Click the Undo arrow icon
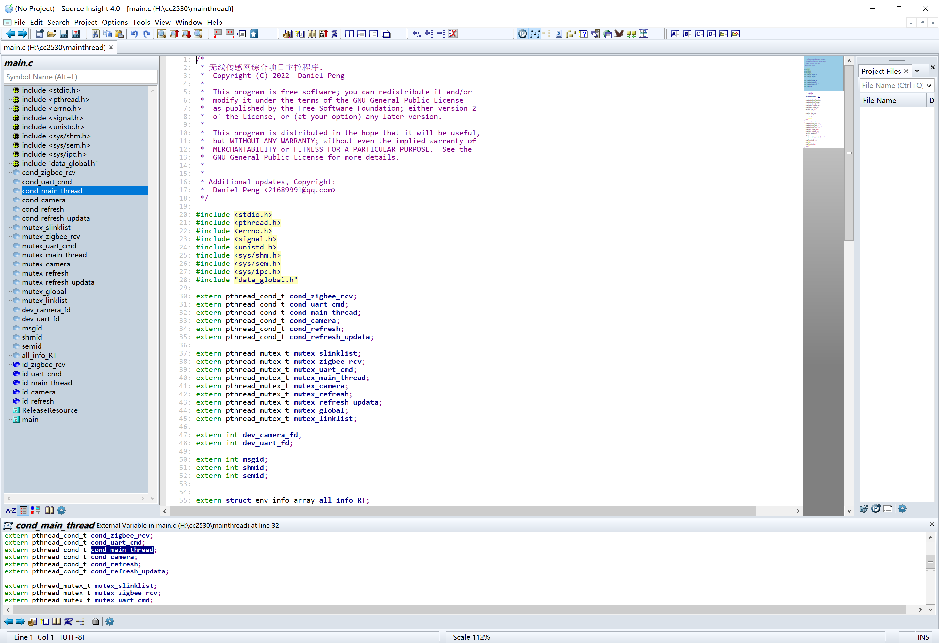 coord(134,34)
